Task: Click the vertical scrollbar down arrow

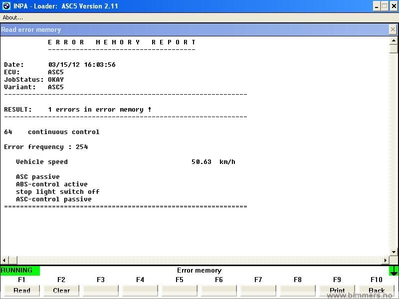Action: point(394,252)
